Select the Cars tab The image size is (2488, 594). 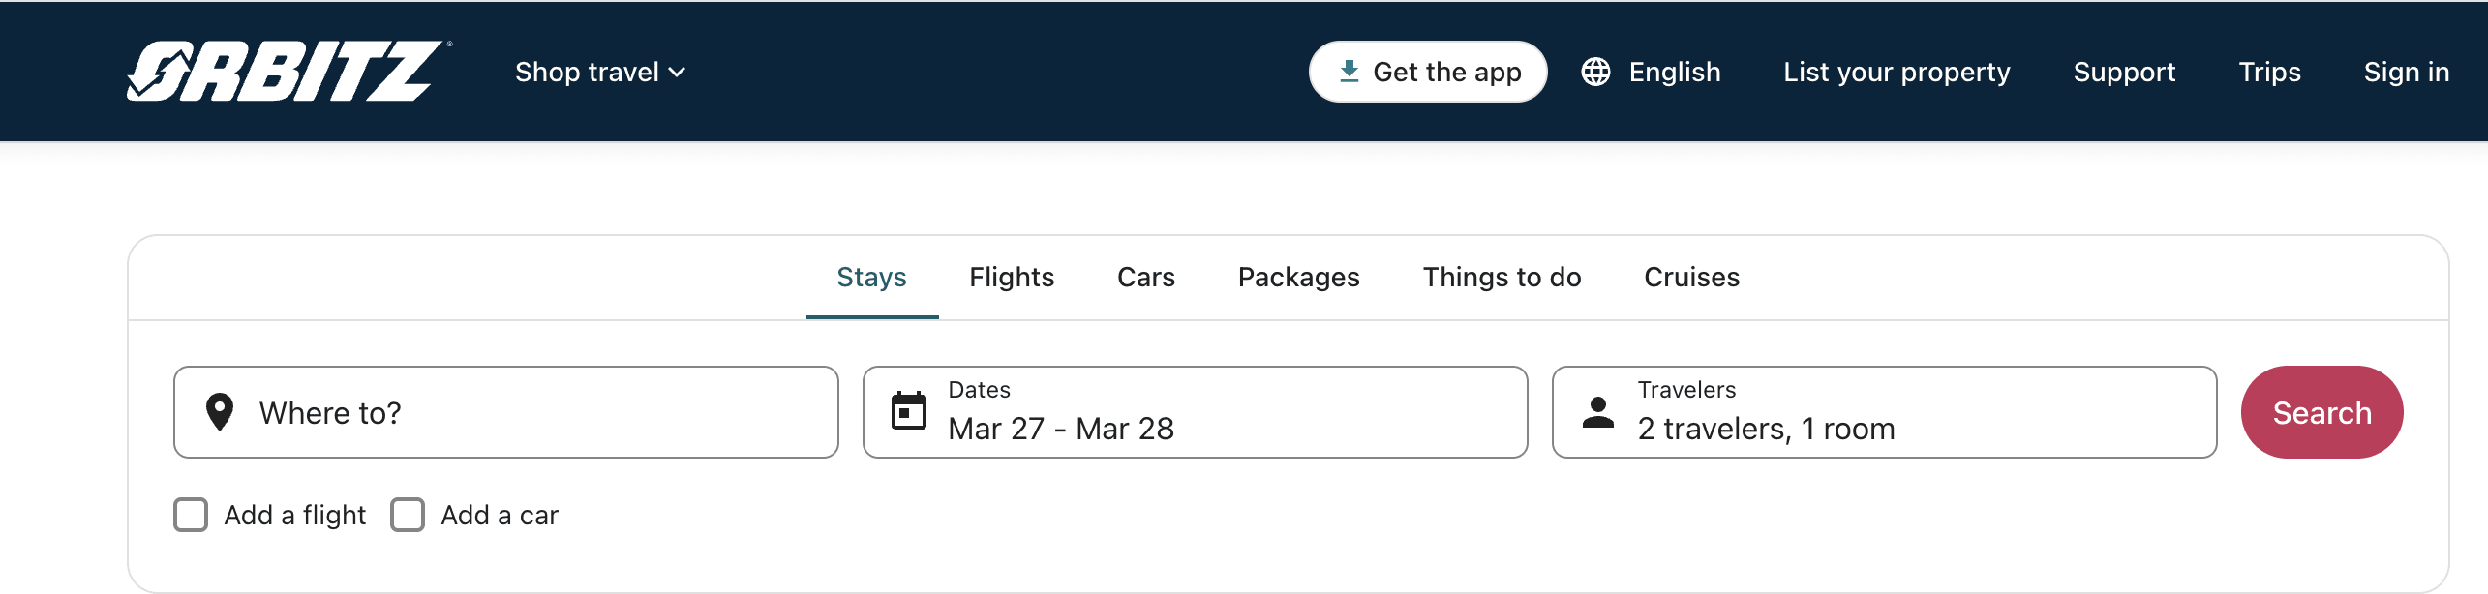tap(1145, 278)
